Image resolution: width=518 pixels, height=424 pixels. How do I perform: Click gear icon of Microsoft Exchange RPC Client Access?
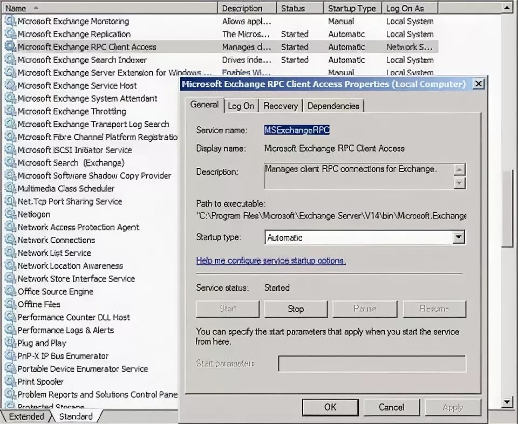pos(10,47)
